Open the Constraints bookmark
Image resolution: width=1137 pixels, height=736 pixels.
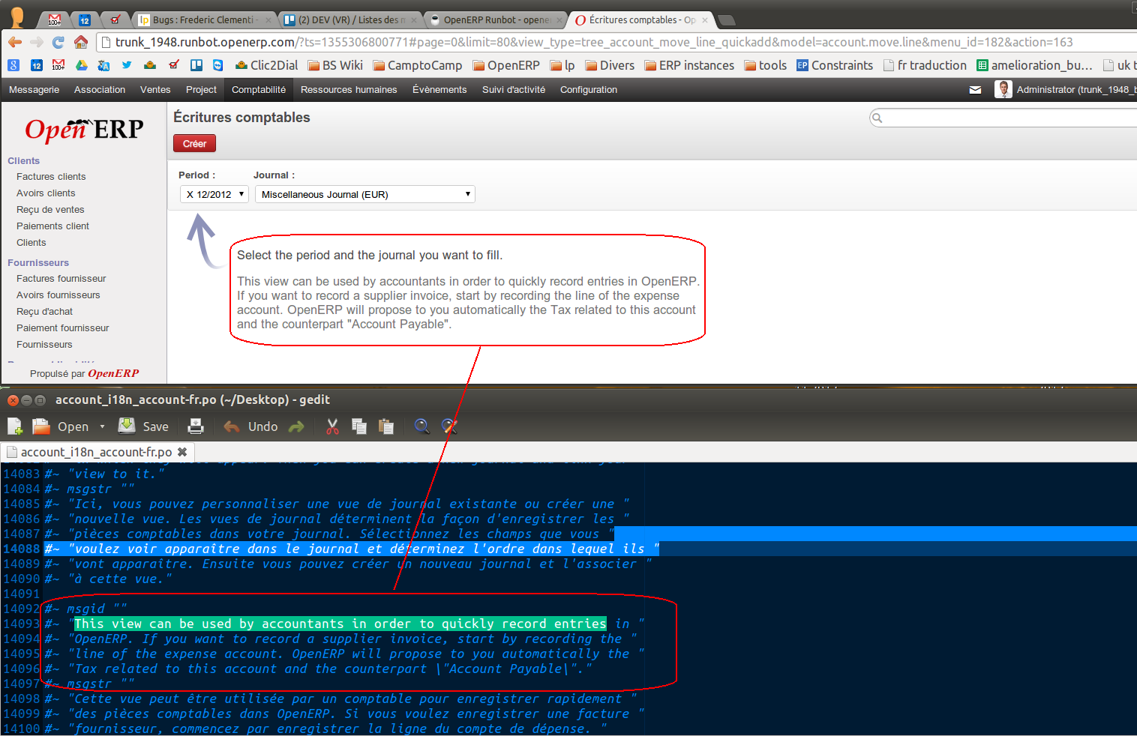[x=835, y=65]
